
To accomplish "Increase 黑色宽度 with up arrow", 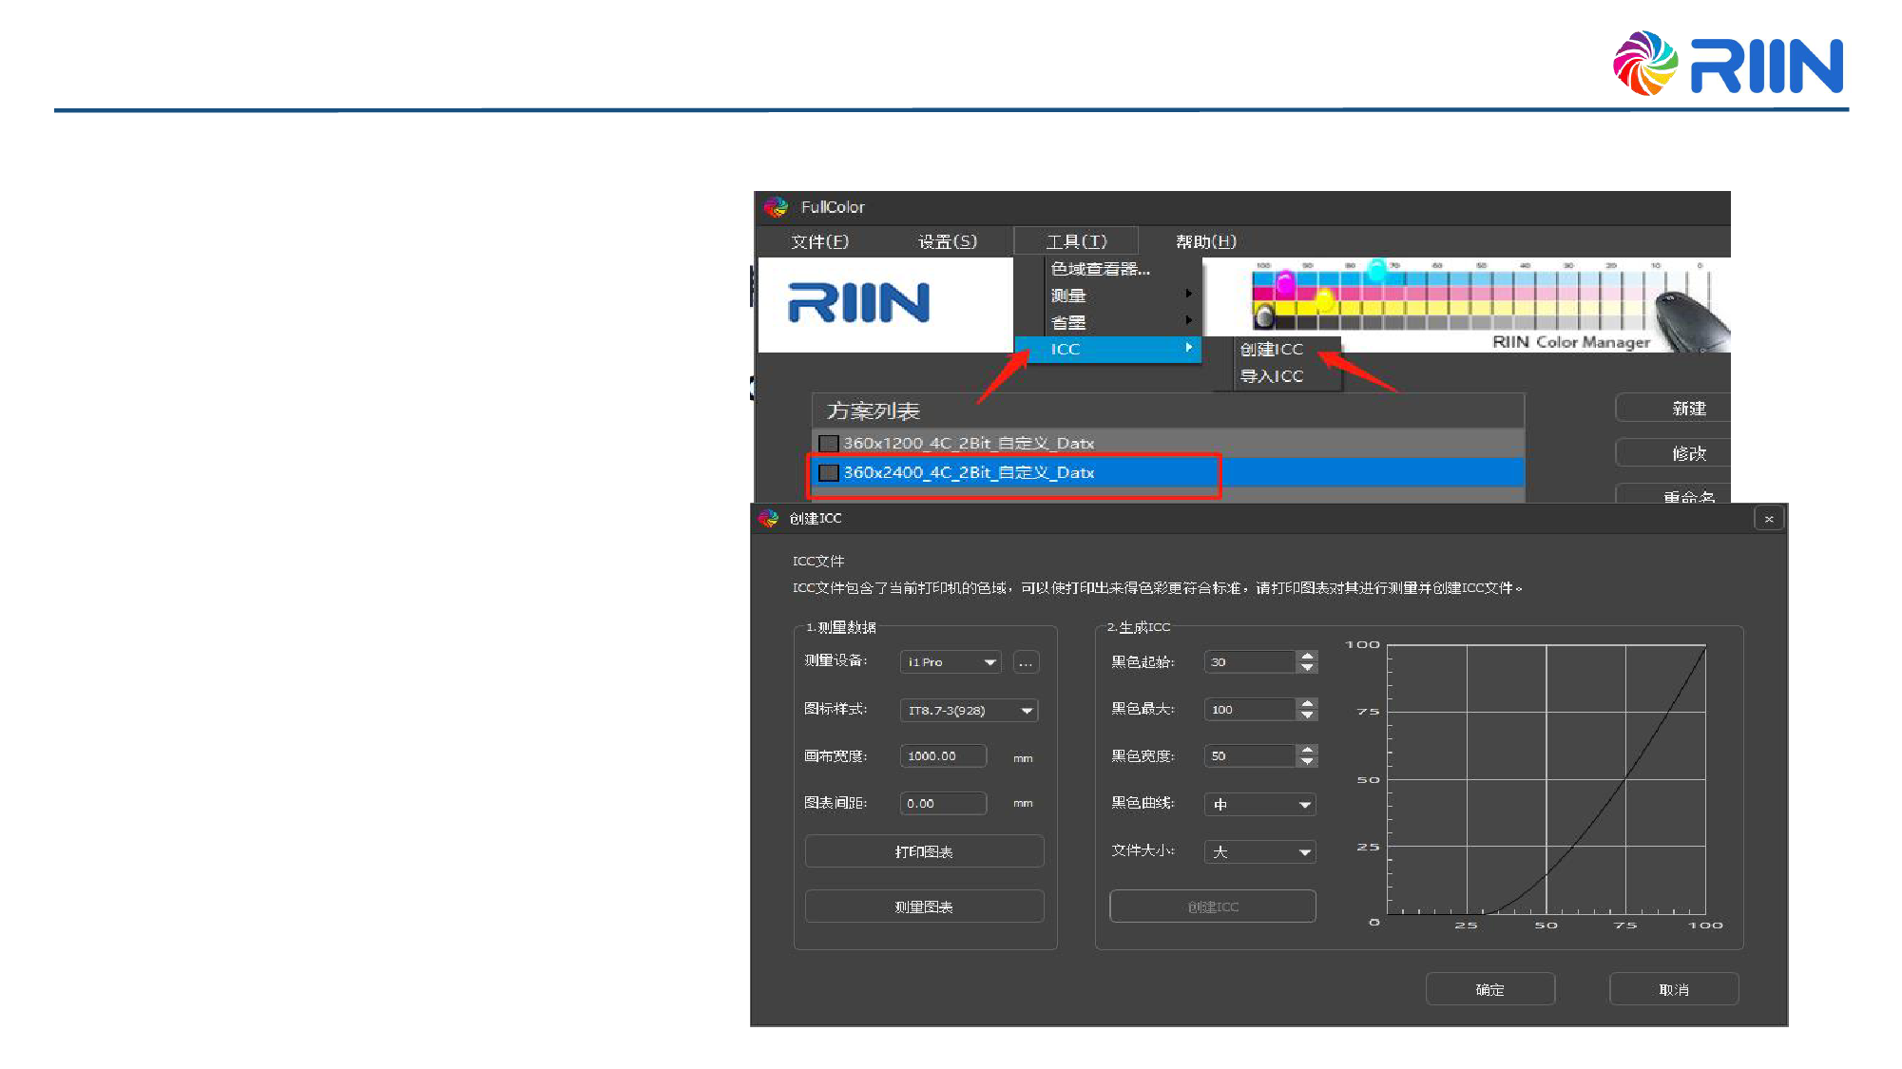I will pos(1308,750).
